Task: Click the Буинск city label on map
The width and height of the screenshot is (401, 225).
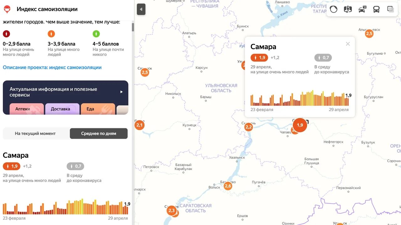Action: pos(243,26)
